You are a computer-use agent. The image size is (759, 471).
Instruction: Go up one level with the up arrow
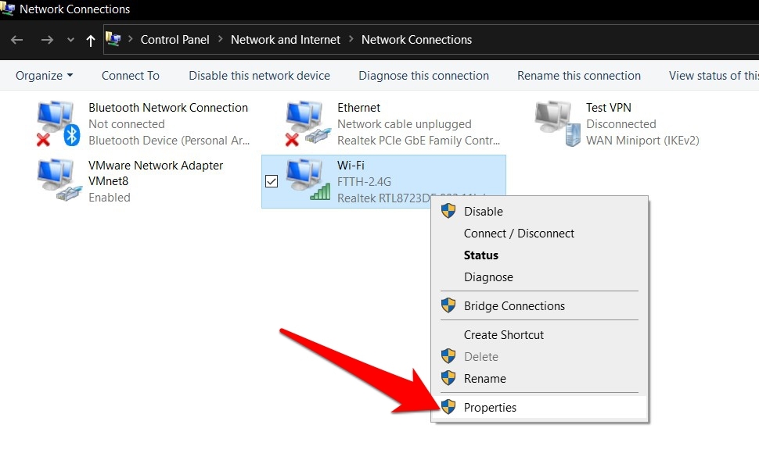coord(91,40)
